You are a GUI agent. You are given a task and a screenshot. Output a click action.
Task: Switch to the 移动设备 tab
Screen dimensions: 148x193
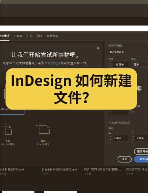coord(52,36)
